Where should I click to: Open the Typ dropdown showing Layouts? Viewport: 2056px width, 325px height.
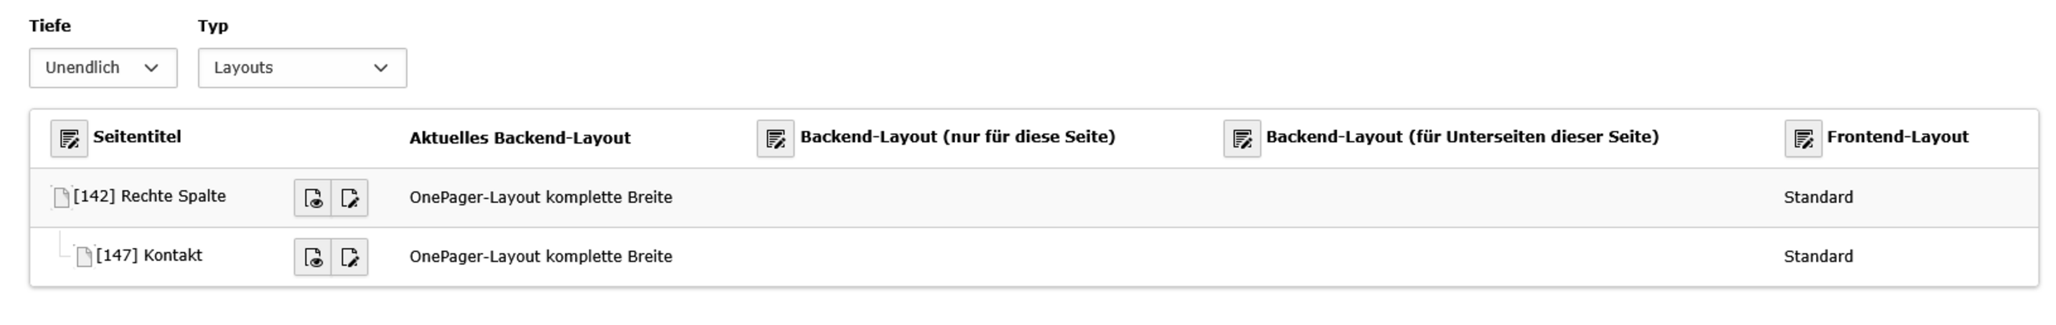(303, 68)
